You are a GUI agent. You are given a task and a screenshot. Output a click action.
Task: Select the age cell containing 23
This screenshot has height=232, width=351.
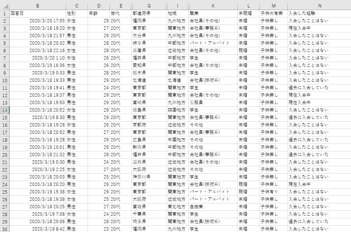pos(99,229)
